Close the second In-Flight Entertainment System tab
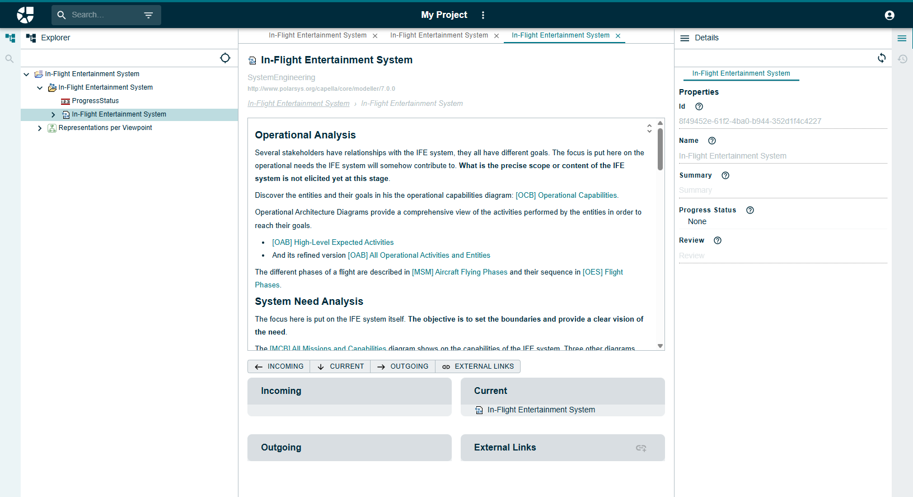 pyautogui.click(x=497, y=36)
